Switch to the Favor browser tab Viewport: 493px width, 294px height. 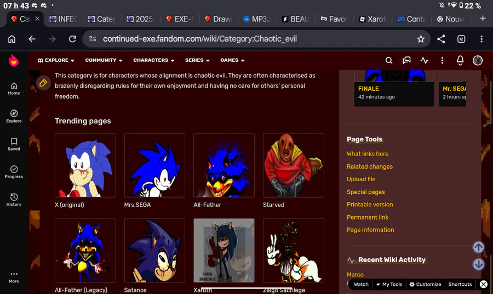pos(335,19)
